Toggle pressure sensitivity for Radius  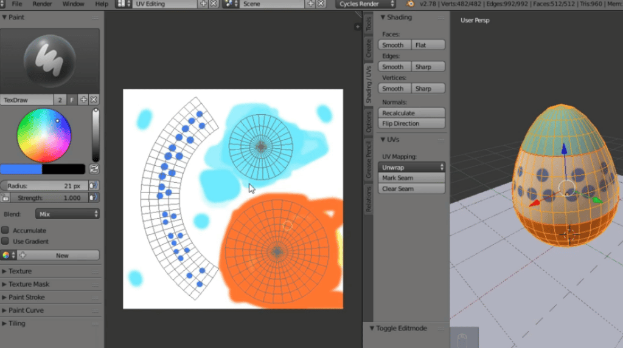pos(94,186)
